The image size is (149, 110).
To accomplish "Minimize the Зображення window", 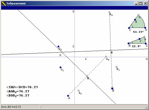I will click(136, 3).
